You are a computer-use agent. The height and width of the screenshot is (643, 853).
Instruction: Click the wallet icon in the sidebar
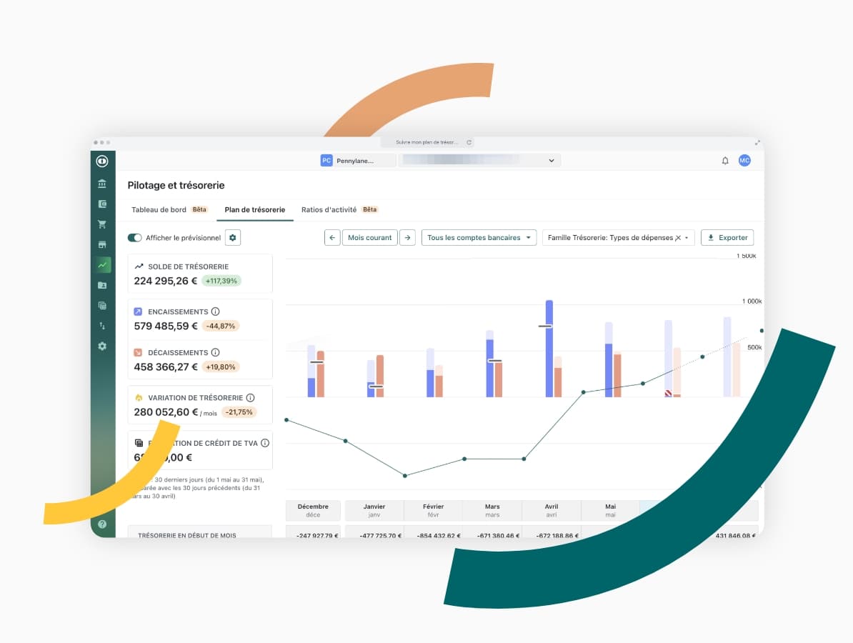pos(102,204)
